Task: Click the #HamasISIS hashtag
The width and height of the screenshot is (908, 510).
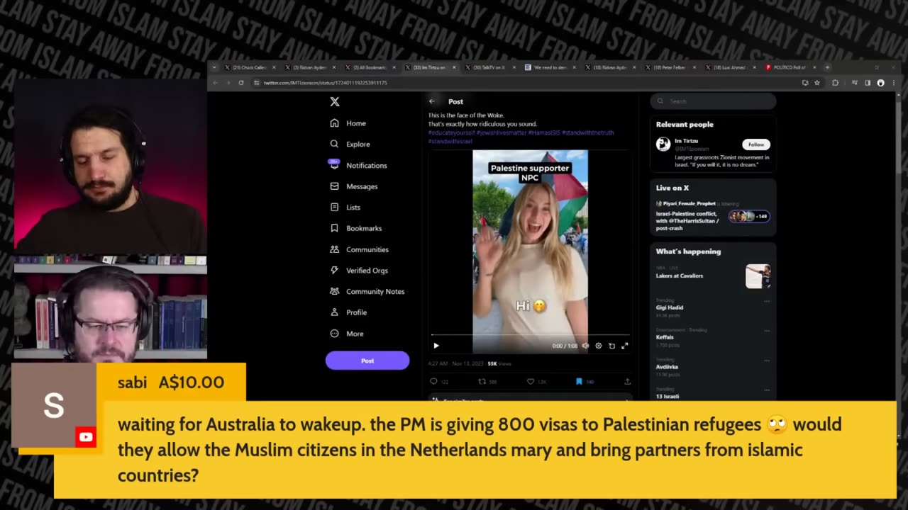Action: (544, 132)
